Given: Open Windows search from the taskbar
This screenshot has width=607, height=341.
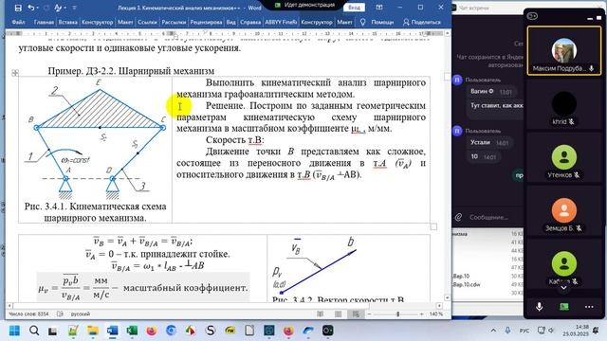Looking at the screenshot, I should pos(34,331).
